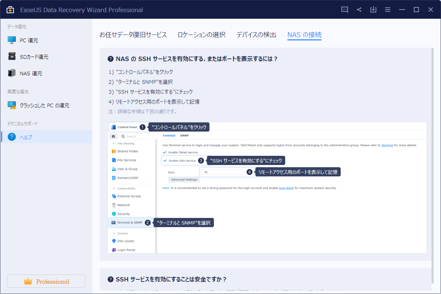The width and height of the screenshot is (441, 294).
Task: Switch to ロケーションの選択 tab
Action: (201, 35)
